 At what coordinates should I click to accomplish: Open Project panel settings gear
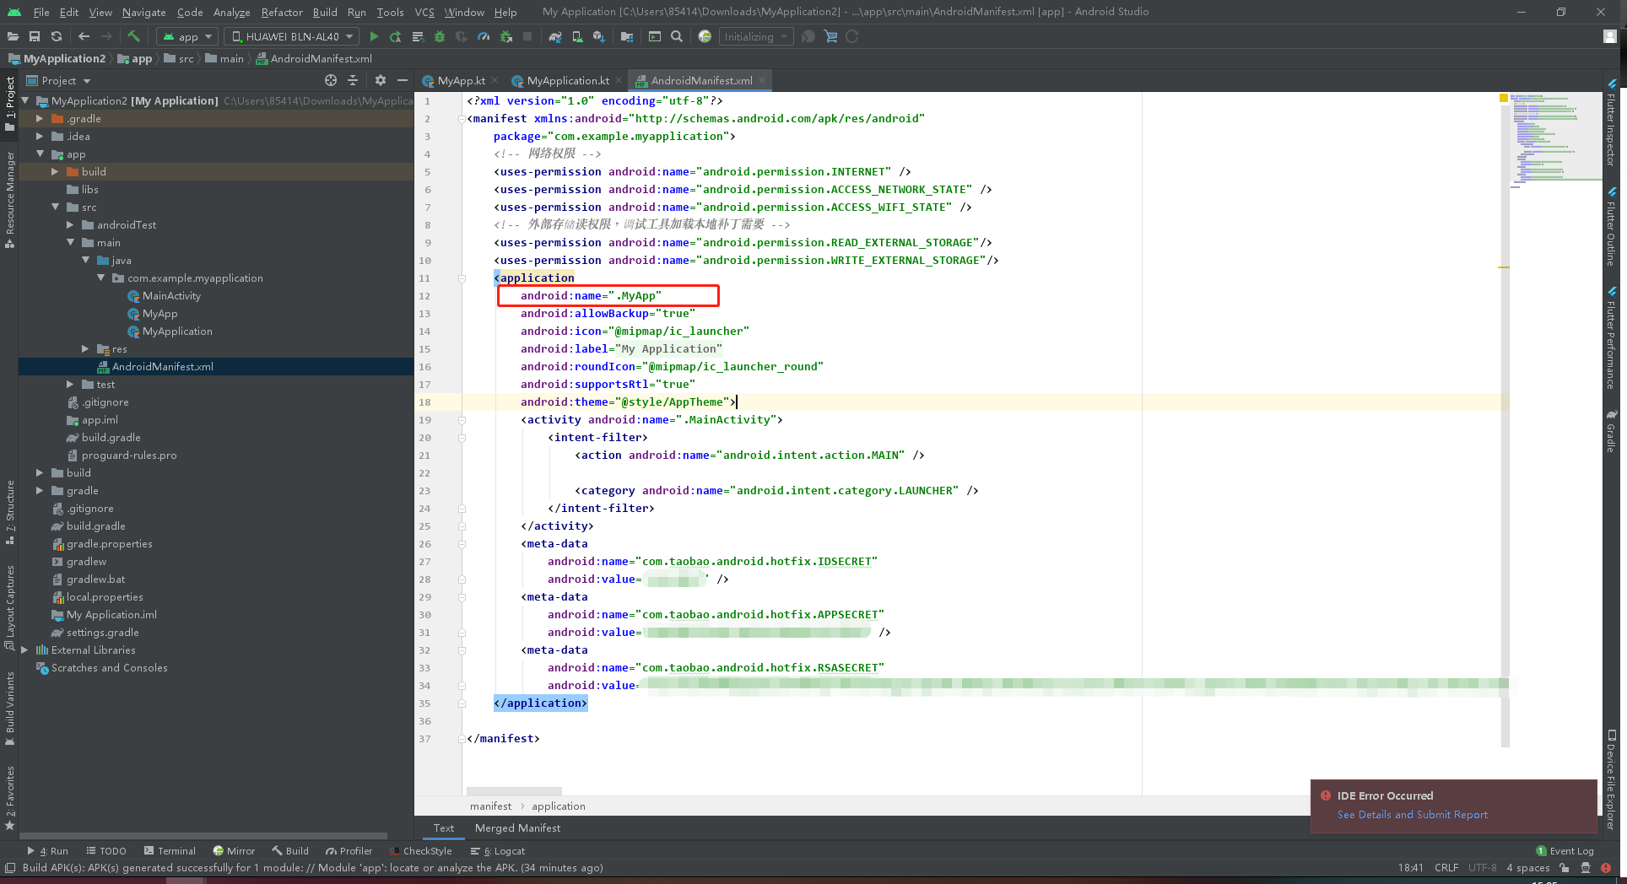380,80
